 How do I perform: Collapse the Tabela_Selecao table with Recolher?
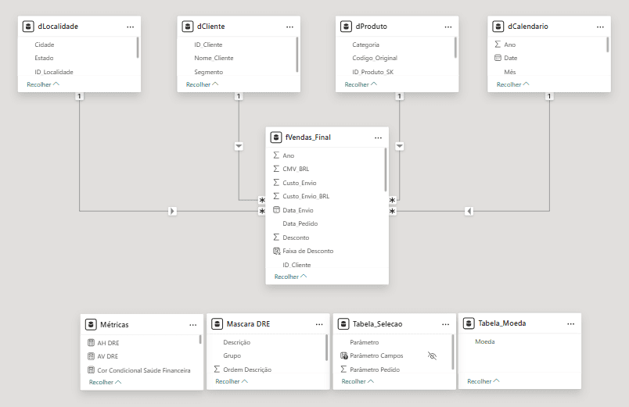[x=358, y=381]
